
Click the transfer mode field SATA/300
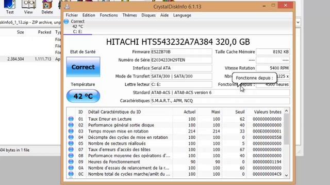pos(181,77)
